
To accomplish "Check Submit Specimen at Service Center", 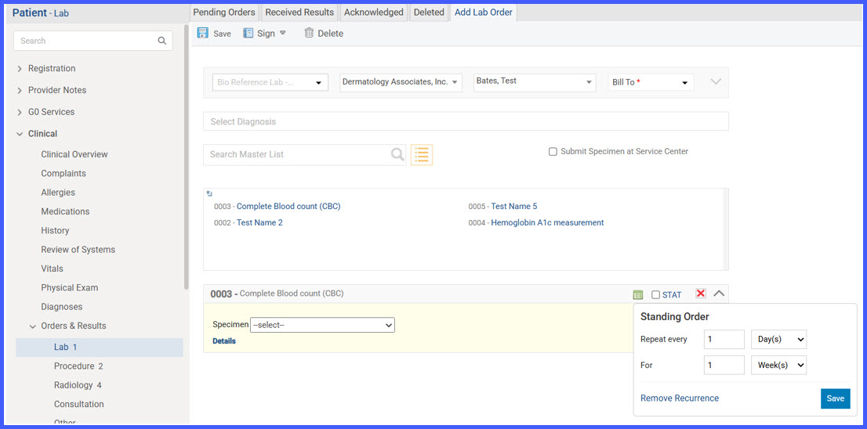I will point(553,152).
